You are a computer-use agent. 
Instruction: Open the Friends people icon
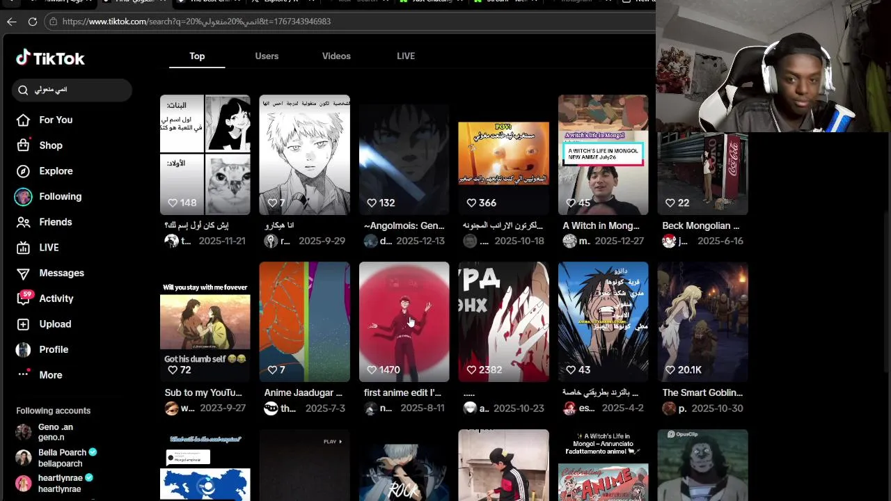pyautogui.click(x=23, y=222)
